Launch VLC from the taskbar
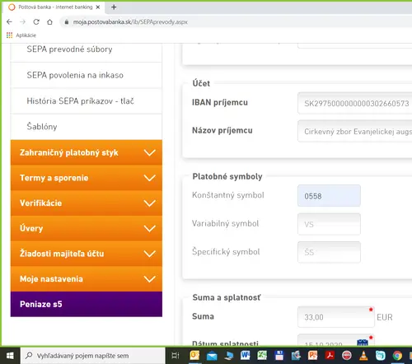The width and height of the screenshot is (412, 364). pyautogui.click(x=363, y=356)
